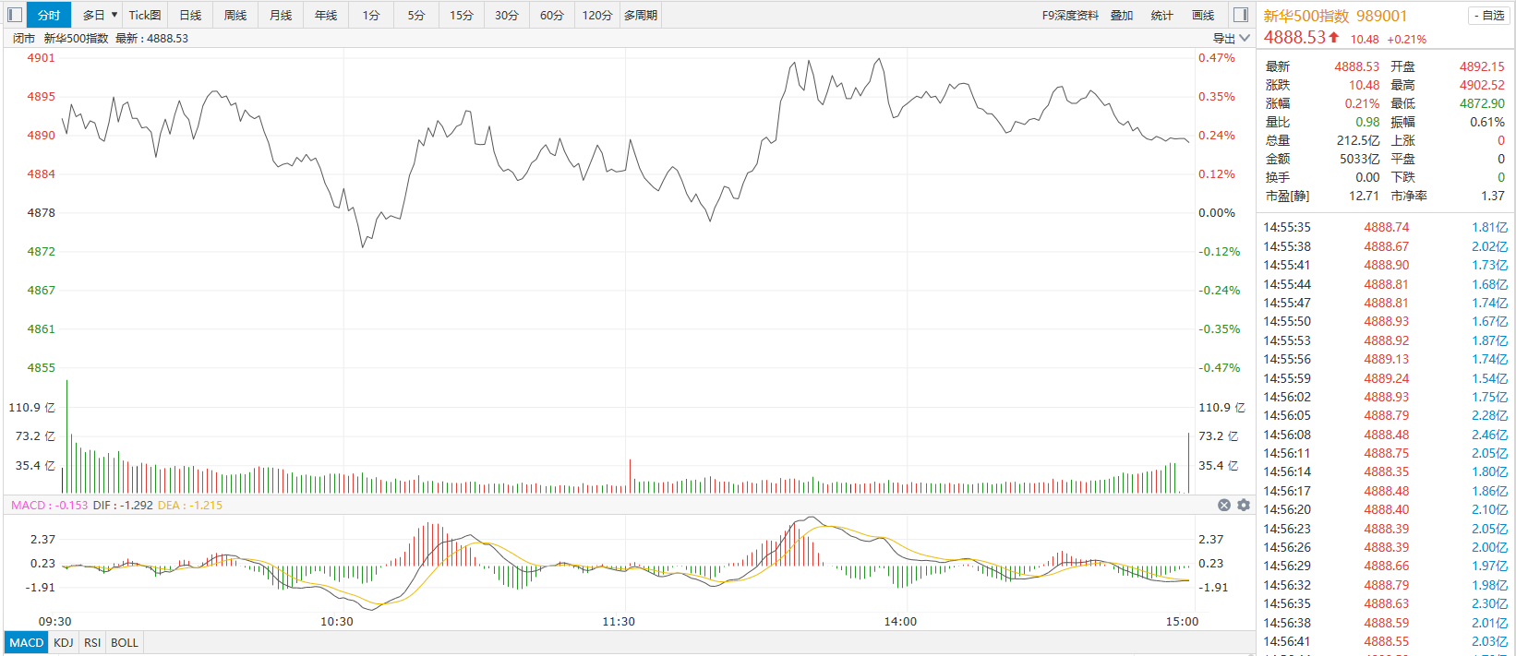Switch indicator to KDJ
1516x656 pixels.
pyautogui.click(x=64, y=642)
